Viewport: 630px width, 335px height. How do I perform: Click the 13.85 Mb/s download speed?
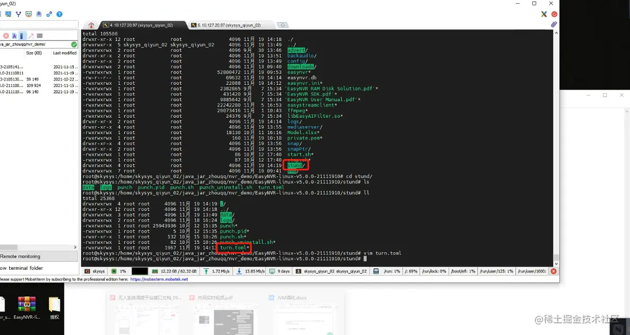pyautogui.click(x=255, y=271)
